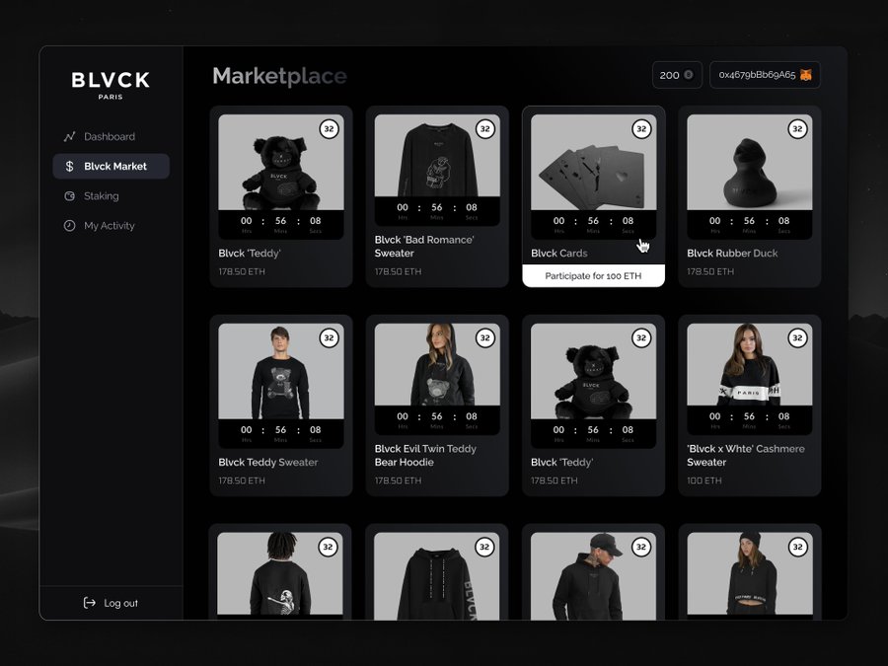Image resolution: width=888 pixels, height=666 pixels.
Task: Click the 200 token balance button
Action: point(677,75)
